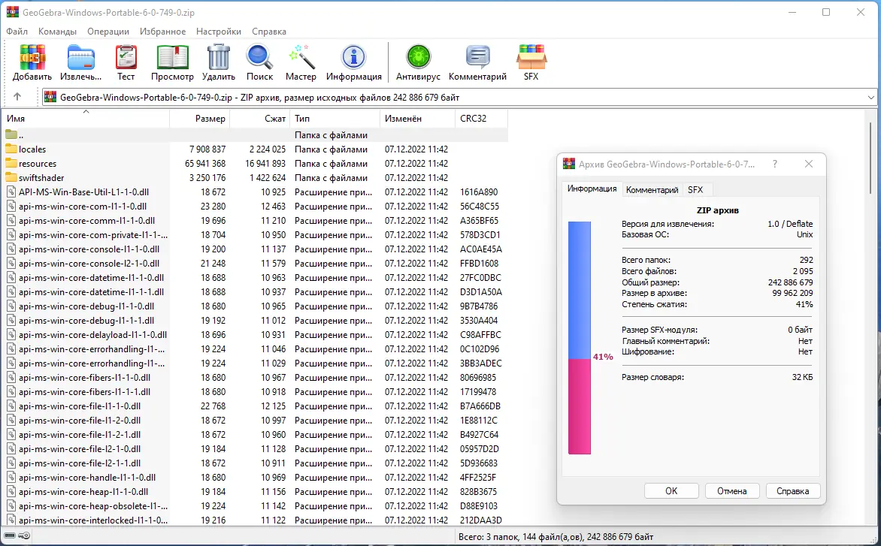Confirm the dialog with the OK button

[x=671, y=491]
